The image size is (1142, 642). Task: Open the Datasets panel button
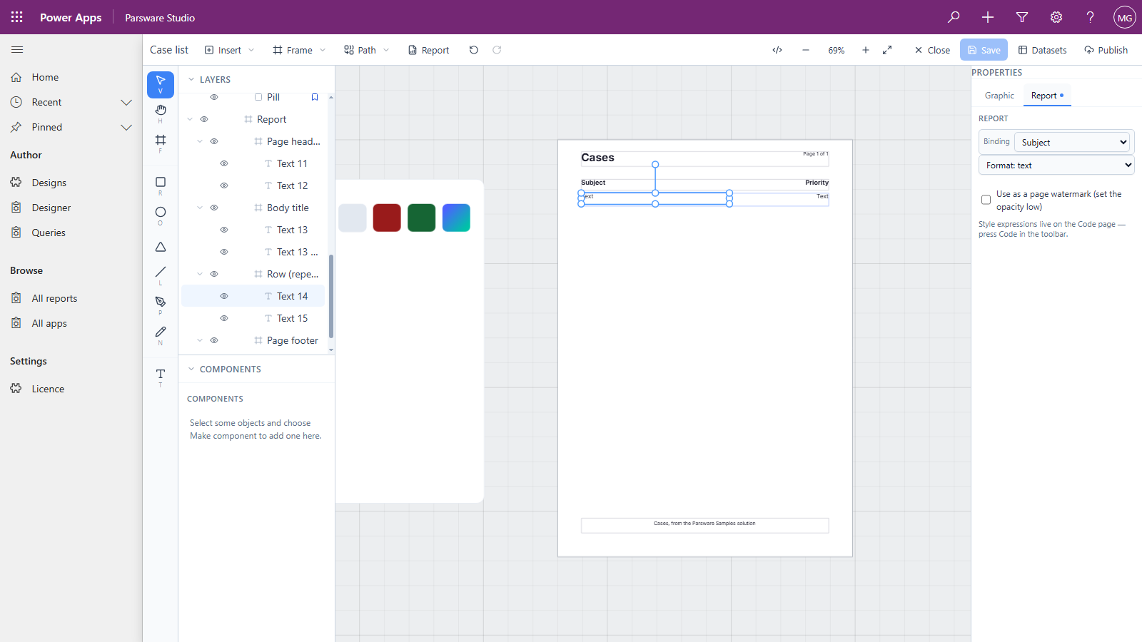[1042, 50]
